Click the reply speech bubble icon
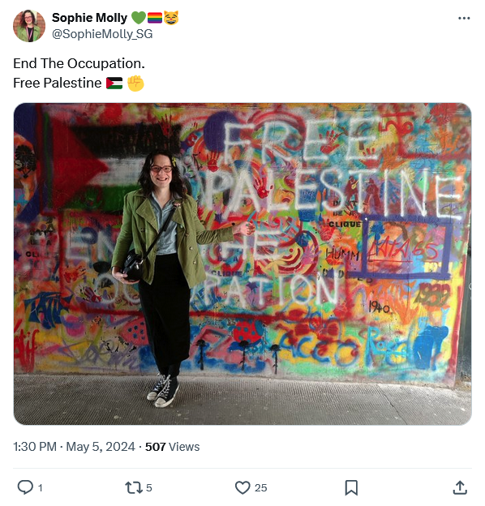The height and width of the screenshot is (506, 485). tap(25, 487)
